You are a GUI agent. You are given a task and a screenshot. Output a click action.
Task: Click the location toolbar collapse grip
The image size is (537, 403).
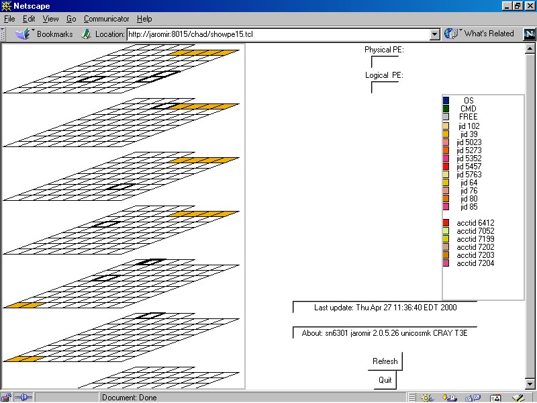pyautogui.click(x=3, y=34)
